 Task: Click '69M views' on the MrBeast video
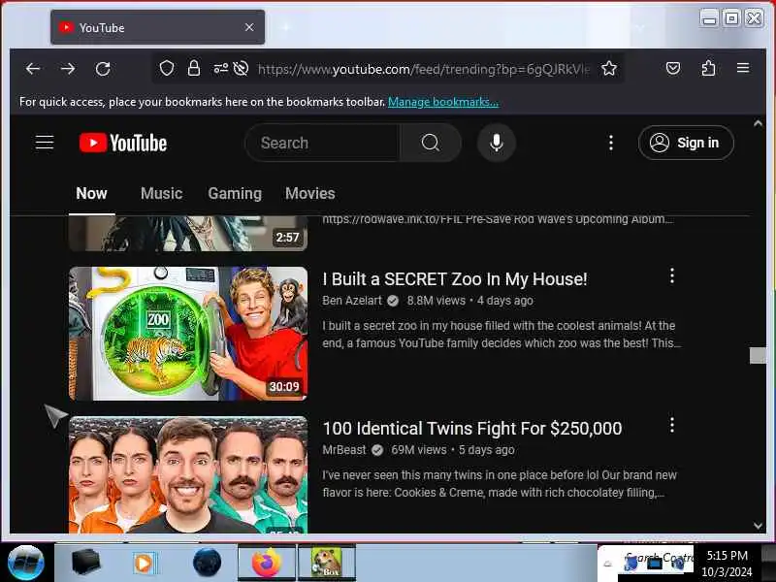[419, 450]
